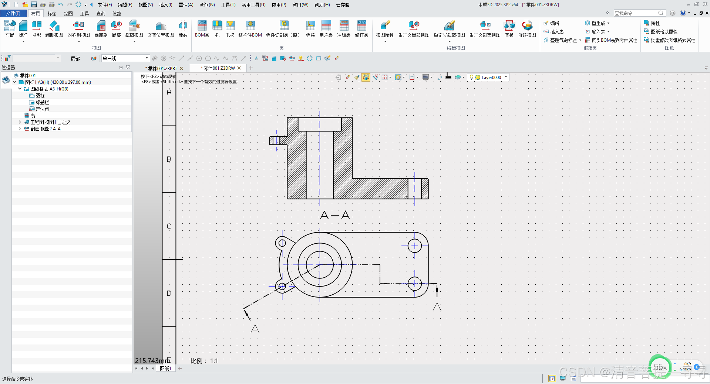Click the 用户表 user table tool
The width and height of the screenshot is (710, 384).
(x=326, y=29)
